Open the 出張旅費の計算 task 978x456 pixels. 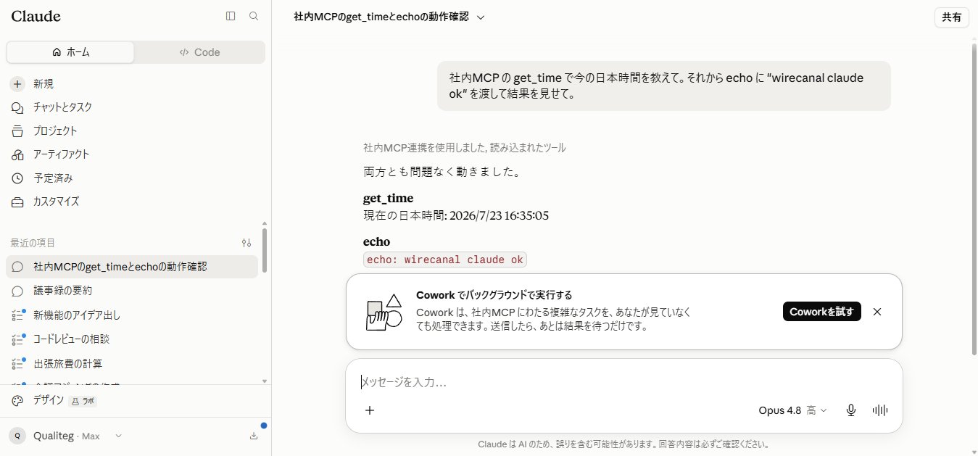tap(132, 363)
